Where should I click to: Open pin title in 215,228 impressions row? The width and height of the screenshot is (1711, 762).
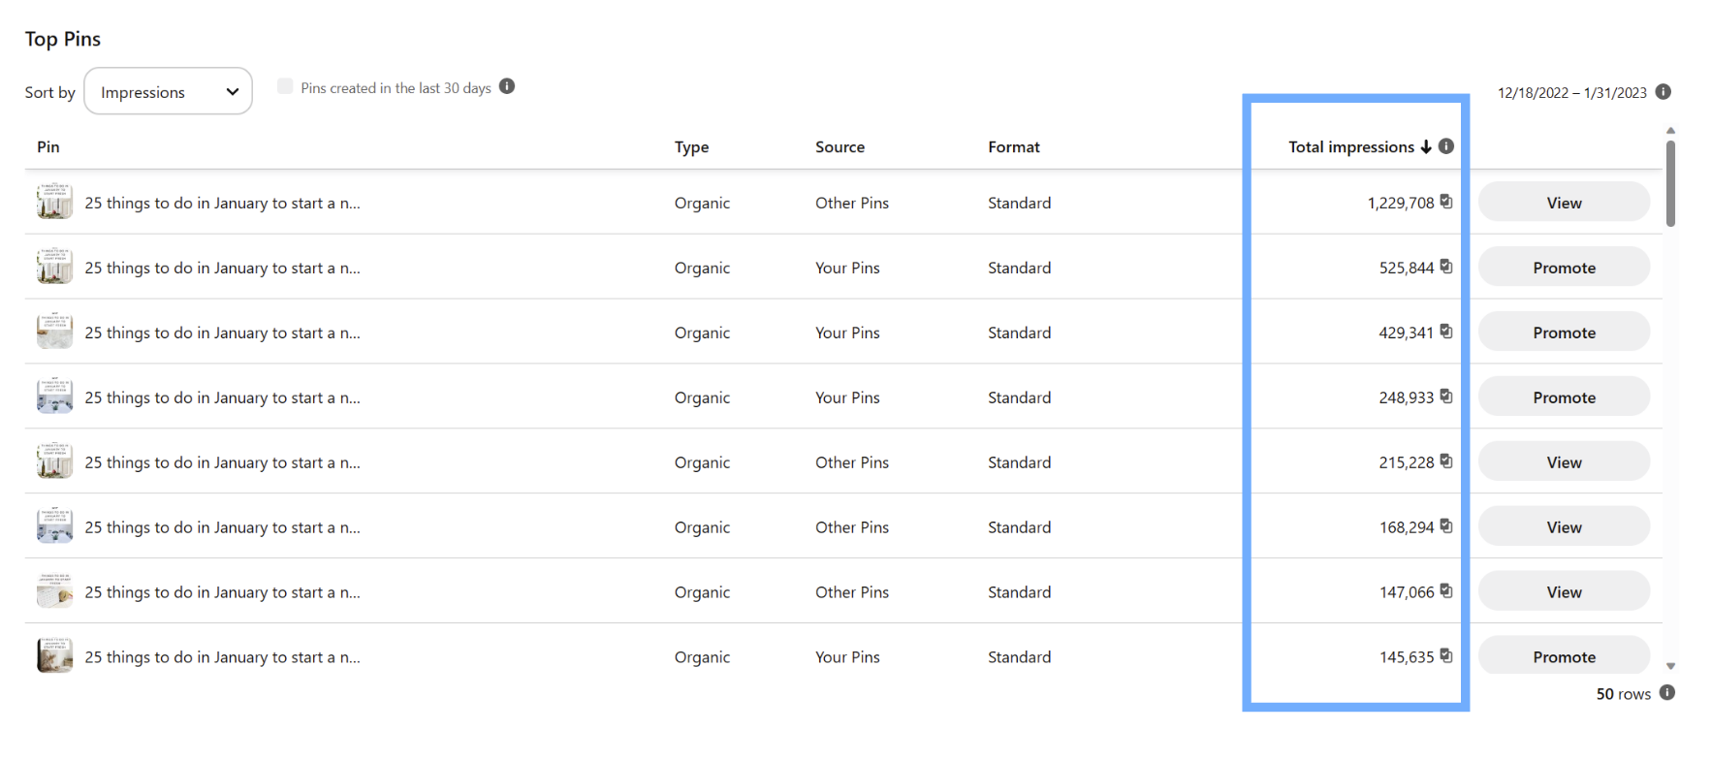click(222, 462)
